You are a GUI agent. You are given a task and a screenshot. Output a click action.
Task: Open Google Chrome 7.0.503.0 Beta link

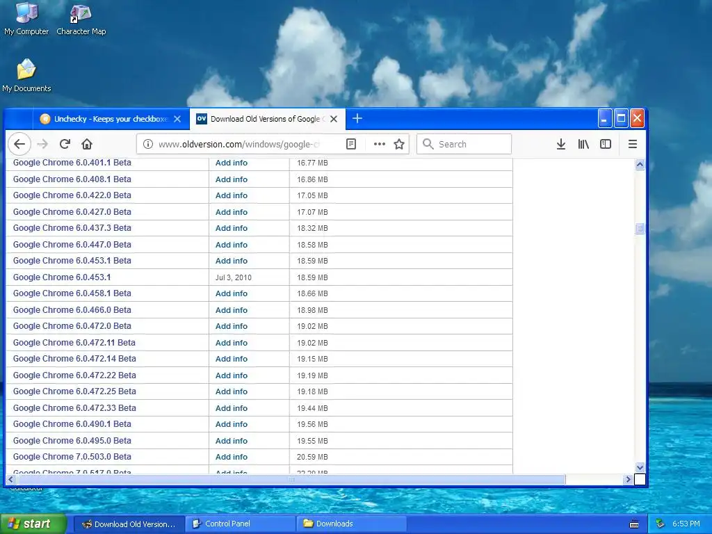pos(72,457)
